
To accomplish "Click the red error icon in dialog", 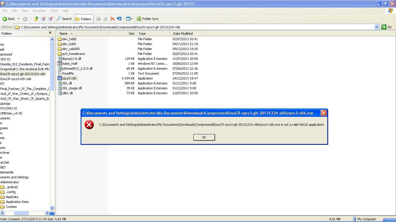I will pos(89,125).
